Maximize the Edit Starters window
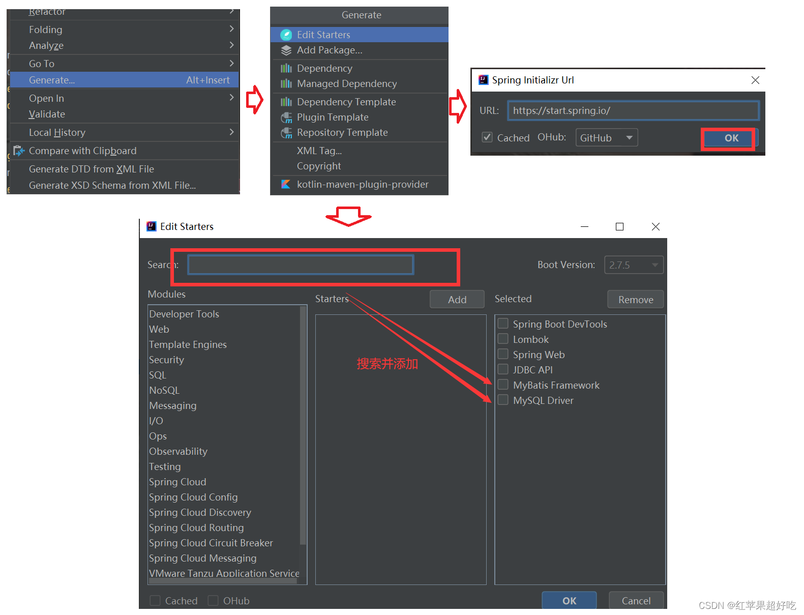804x615 pixels. tap(619, 227)
